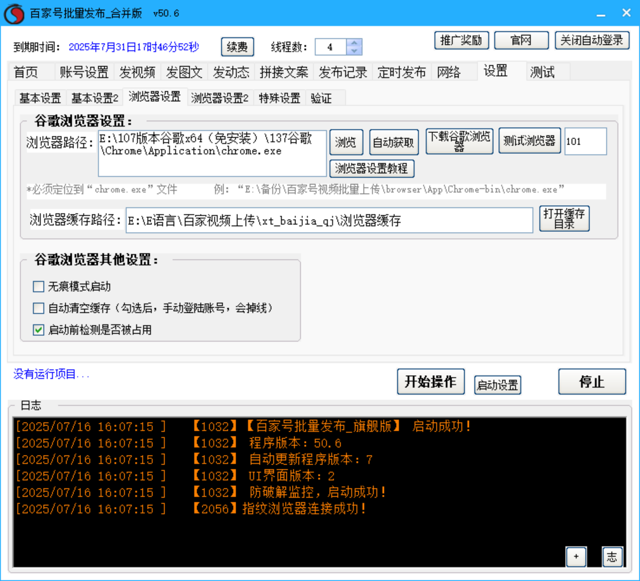Increase 线程数 with the up arrow
Viewport: 640px width, 581px height.
(x=354, y=42)
